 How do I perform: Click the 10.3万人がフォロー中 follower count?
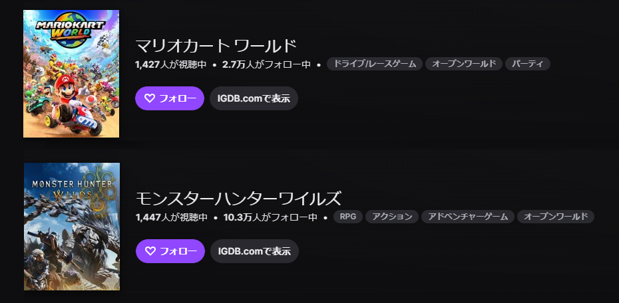[x=270, y=217]
